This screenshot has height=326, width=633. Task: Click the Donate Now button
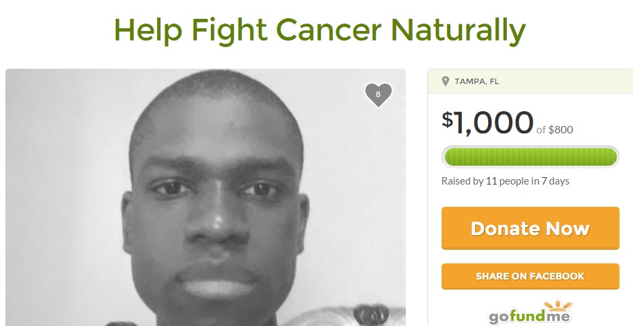[530, 228]
